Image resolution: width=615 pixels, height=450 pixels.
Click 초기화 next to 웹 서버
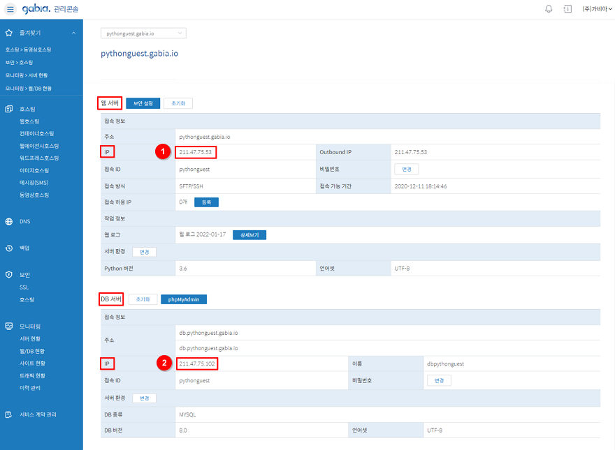click(x=178, y=103)
